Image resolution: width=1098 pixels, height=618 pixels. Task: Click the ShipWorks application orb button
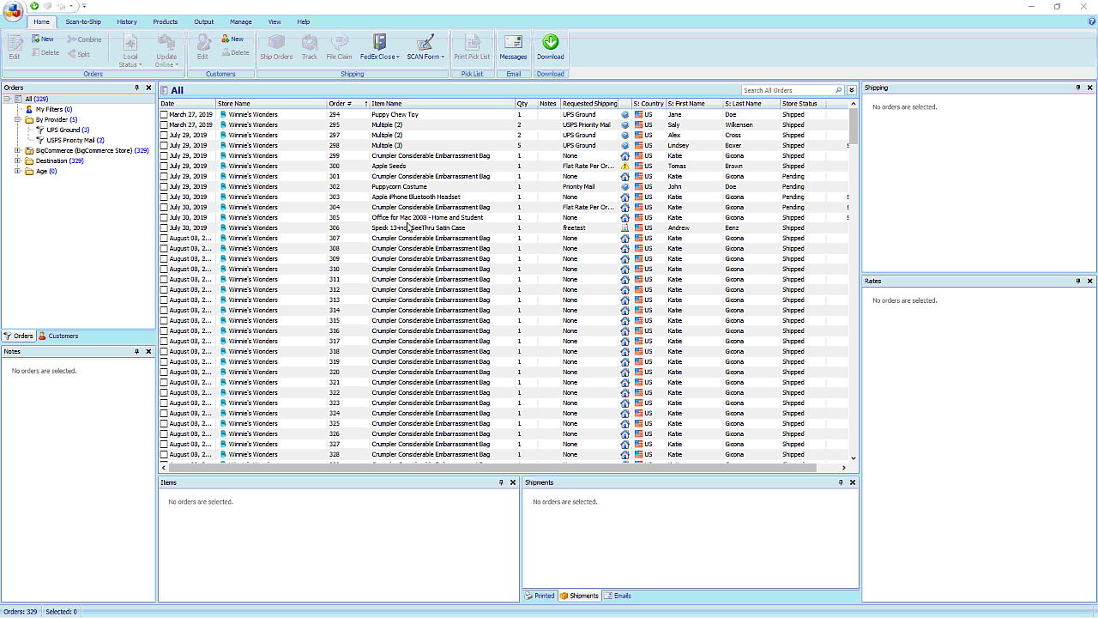click(x=13, y=9)
